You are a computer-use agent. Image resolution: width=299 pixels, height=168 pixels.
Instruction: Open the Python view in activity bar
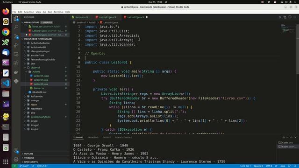[x=16, y=81]
